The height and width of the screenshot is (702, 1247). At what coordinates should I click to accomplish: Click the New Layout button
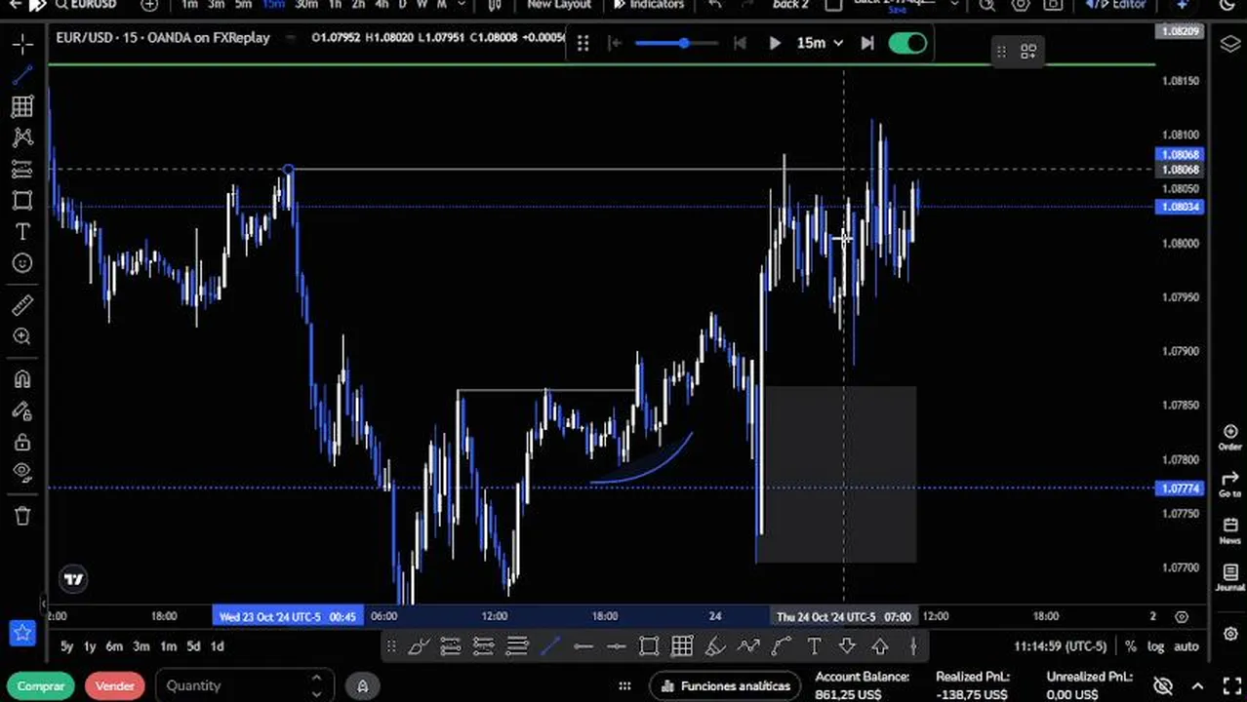[559, 5]
